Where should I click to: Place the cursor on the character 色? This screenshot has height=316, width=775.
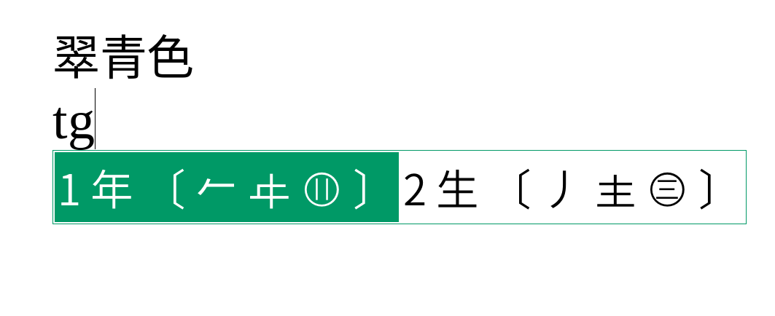(x=170, y=58)
